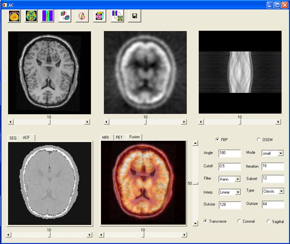
Task: Open the image fusion toolbar tool
Action: click(117, 15)
